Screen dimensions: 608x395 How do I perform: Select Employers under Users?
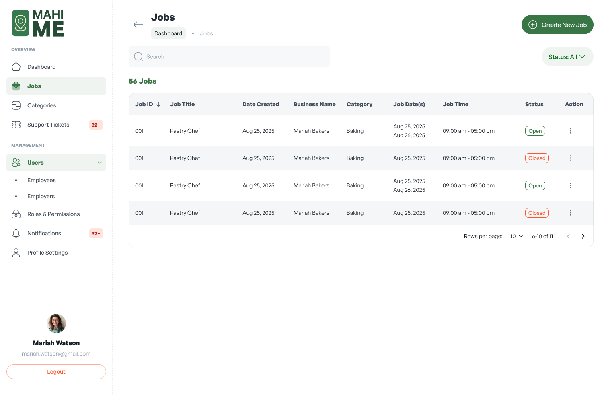[41, 196]
